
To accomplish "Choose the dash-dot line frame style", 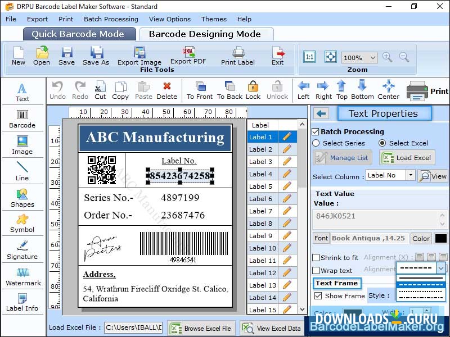I will click(421, 298).
